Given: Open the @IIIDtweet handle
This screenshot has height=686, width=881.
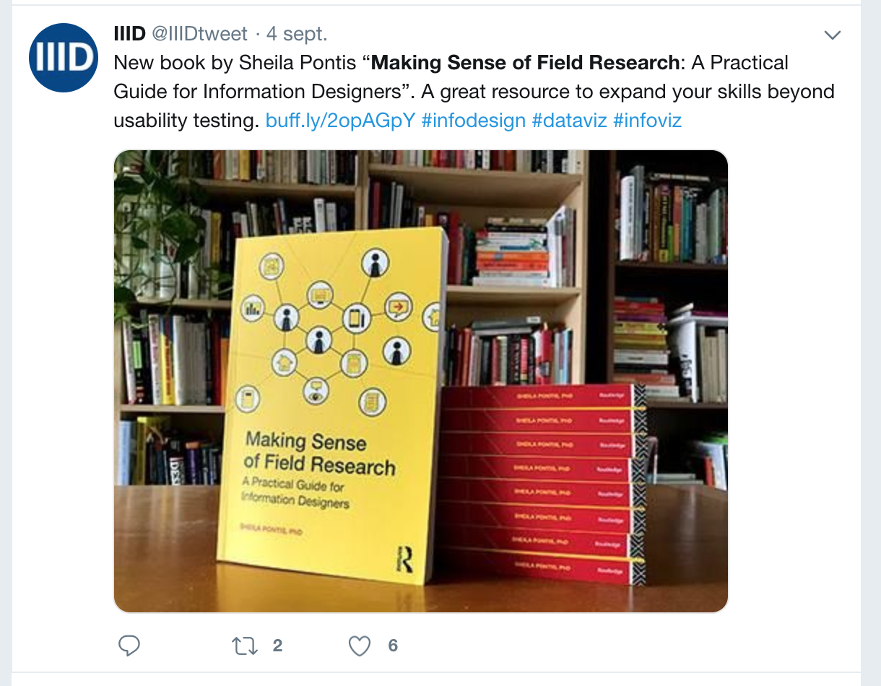Looking at the screenshot, I should click(x=199, y=34).
